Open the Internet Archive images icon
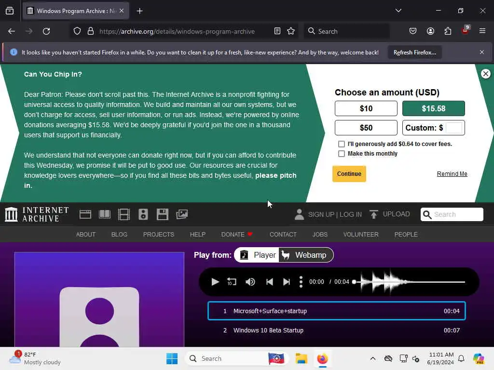 click(x=182, y=214)
